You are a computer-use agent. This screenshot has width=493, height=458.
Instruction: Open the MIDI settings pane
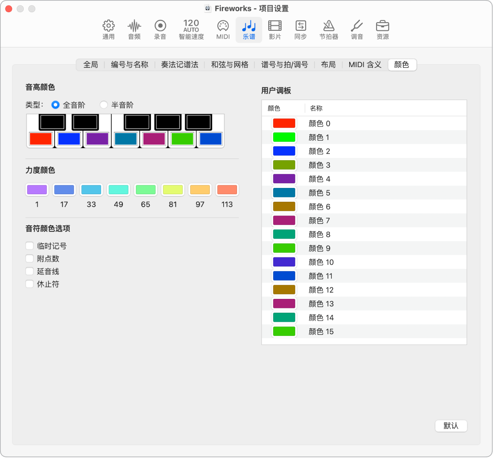(223, 30)
